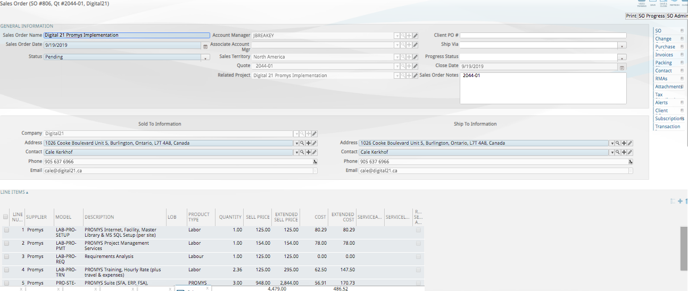Image resolution: width=688 pixels, height=291 pixels.
Task: Edit the Related Project with pencil icon
Action: click(415, 76)
